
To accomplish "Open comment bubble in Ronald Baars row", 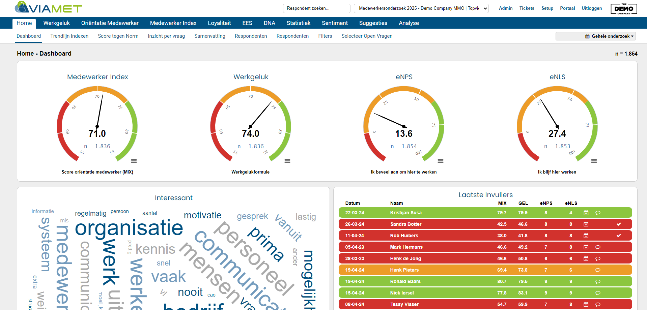I will click(x=598, y=281).
